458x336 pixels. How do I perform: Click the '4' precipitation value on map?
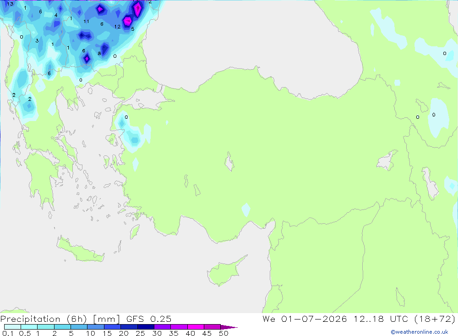56,15
